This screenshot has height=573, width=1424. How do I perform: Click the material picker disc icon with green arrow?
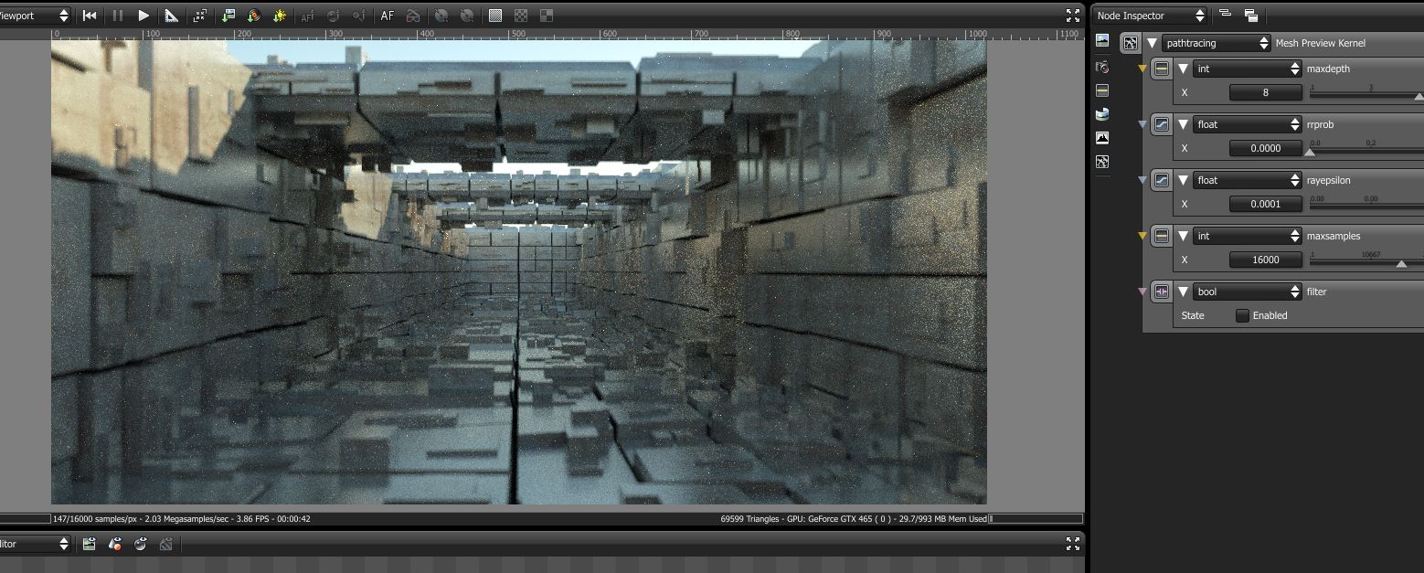tap(253, 16)
